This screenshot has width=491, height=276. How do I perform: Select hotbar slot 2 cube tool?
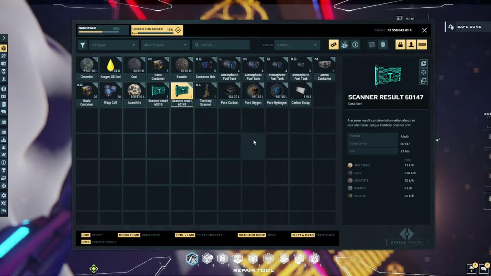pos(208,259)
